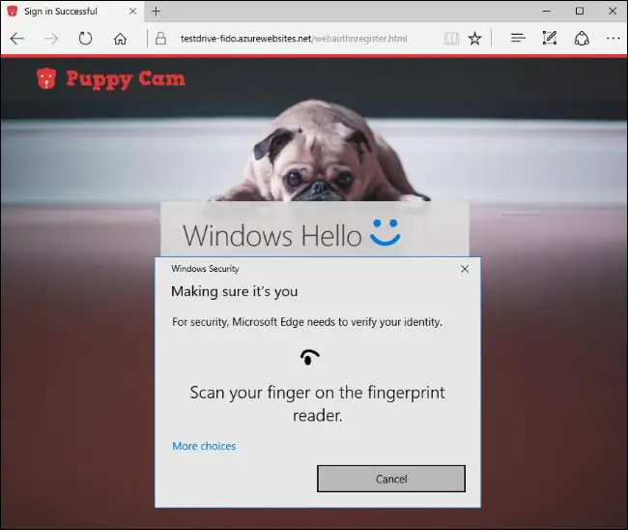628x530 pixels.
Task: Select the Sign in Successful tab
Action: click(x=72, y=12)
